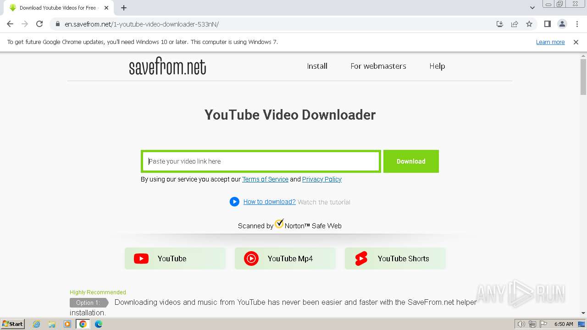587x330 pixels.
Task: Open Chrome side panel
Action: [547, 24]
